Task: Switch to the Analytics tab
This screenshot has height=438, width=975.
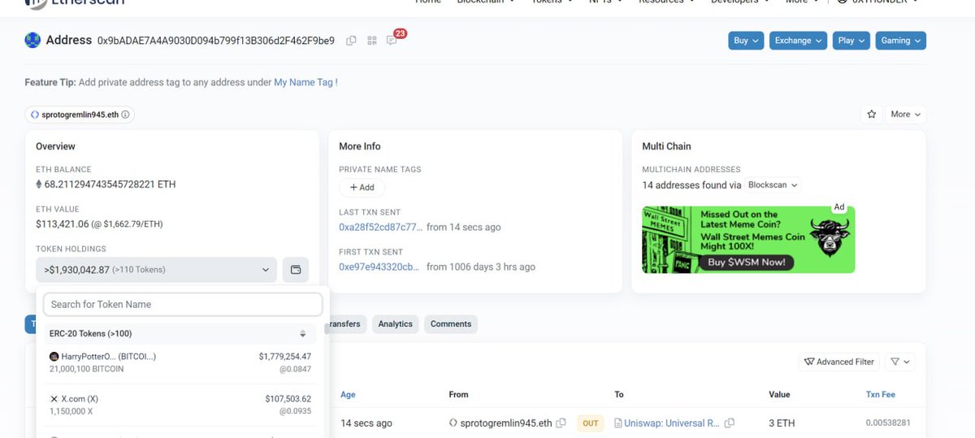Action: pyautogui.click(x=396, y=323)
